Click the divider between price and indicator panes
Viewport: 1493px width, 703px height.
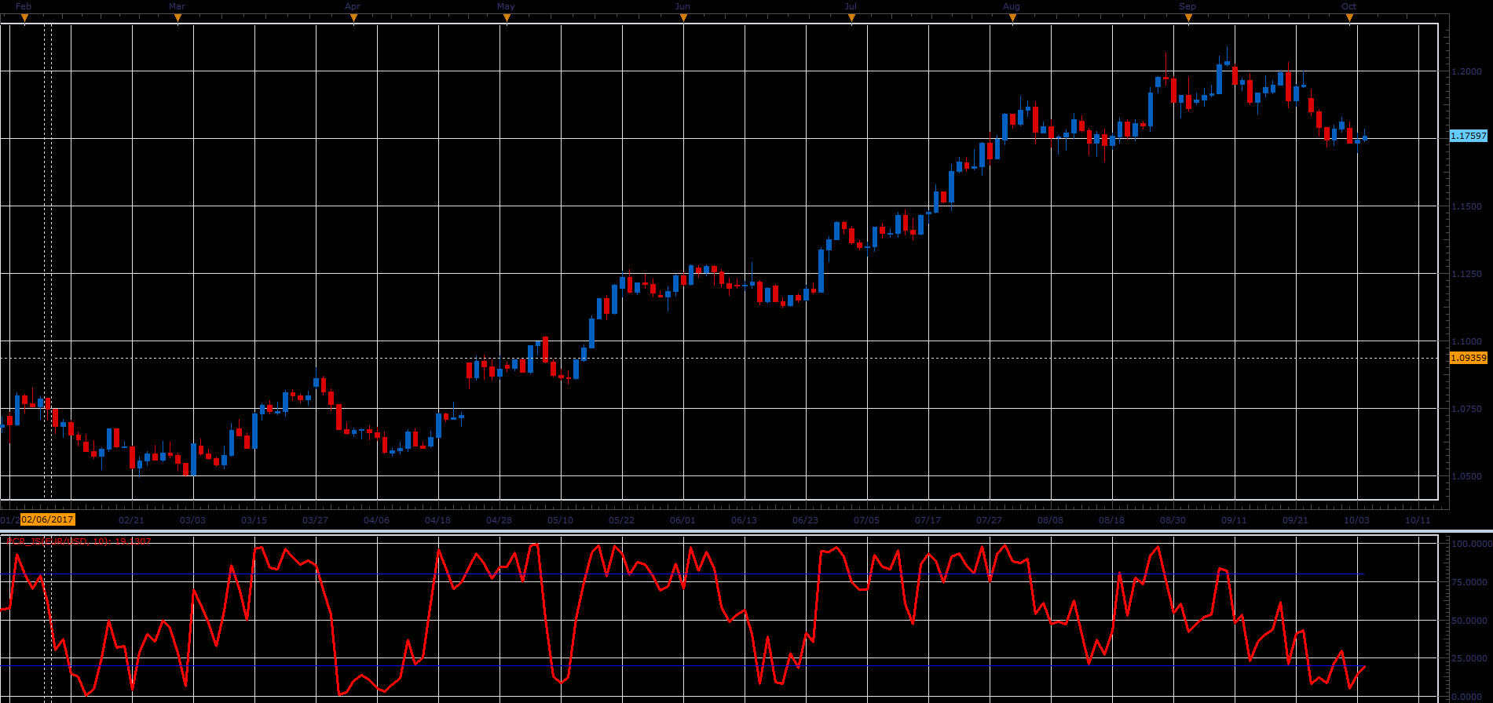pyautogui.click(x=746, y=530)
